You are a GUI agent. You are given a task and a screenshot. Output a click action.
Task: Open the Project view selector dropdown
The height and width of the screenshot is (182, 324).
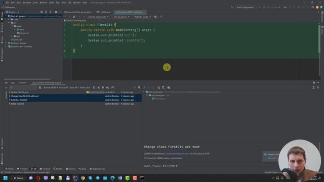click(12, 12)
